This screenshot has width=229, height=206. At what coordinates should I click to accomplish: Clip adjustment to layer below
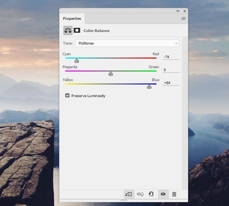click(x=129, y=194)
